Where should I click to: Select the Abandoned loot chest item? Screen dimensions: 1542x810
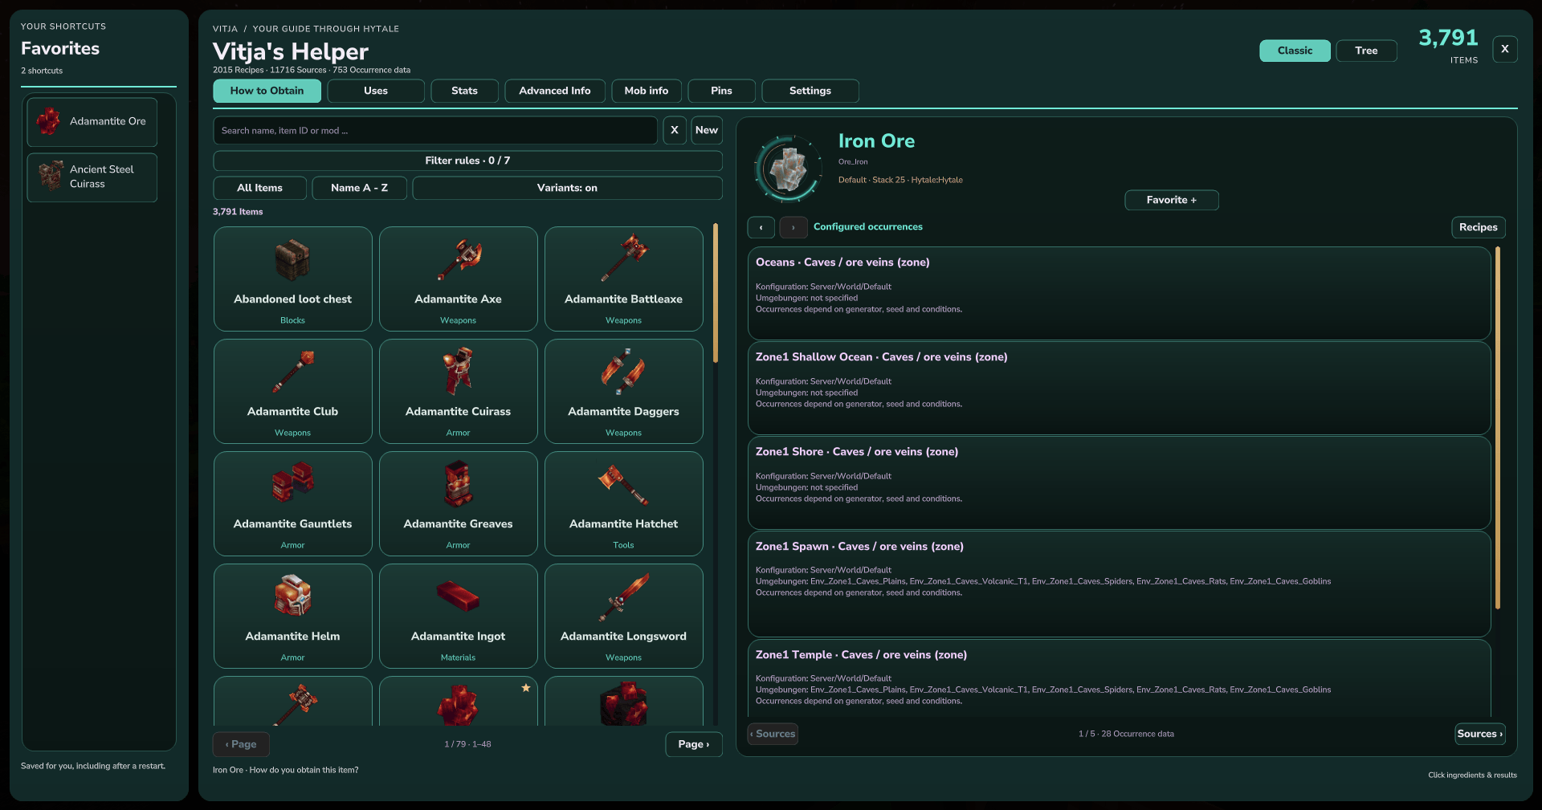coord(293,279)
